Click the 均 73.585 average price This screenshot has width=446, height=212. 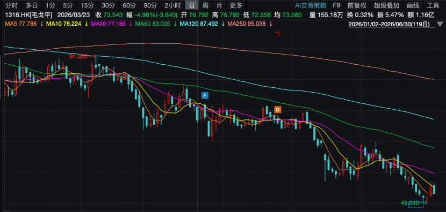pos(288,15)
